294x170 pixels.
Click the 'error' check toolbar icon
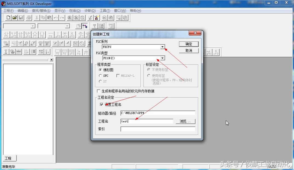pos(19,52)
